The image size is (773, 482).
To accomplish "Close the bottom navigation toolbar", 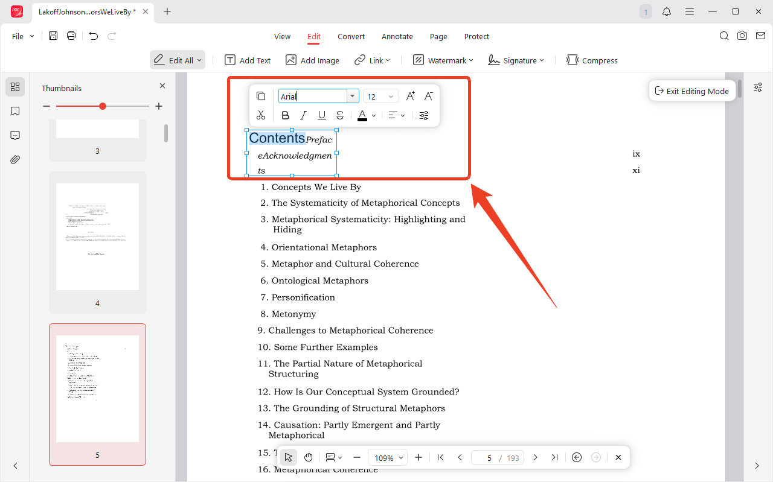I will [x=618, y=457].
